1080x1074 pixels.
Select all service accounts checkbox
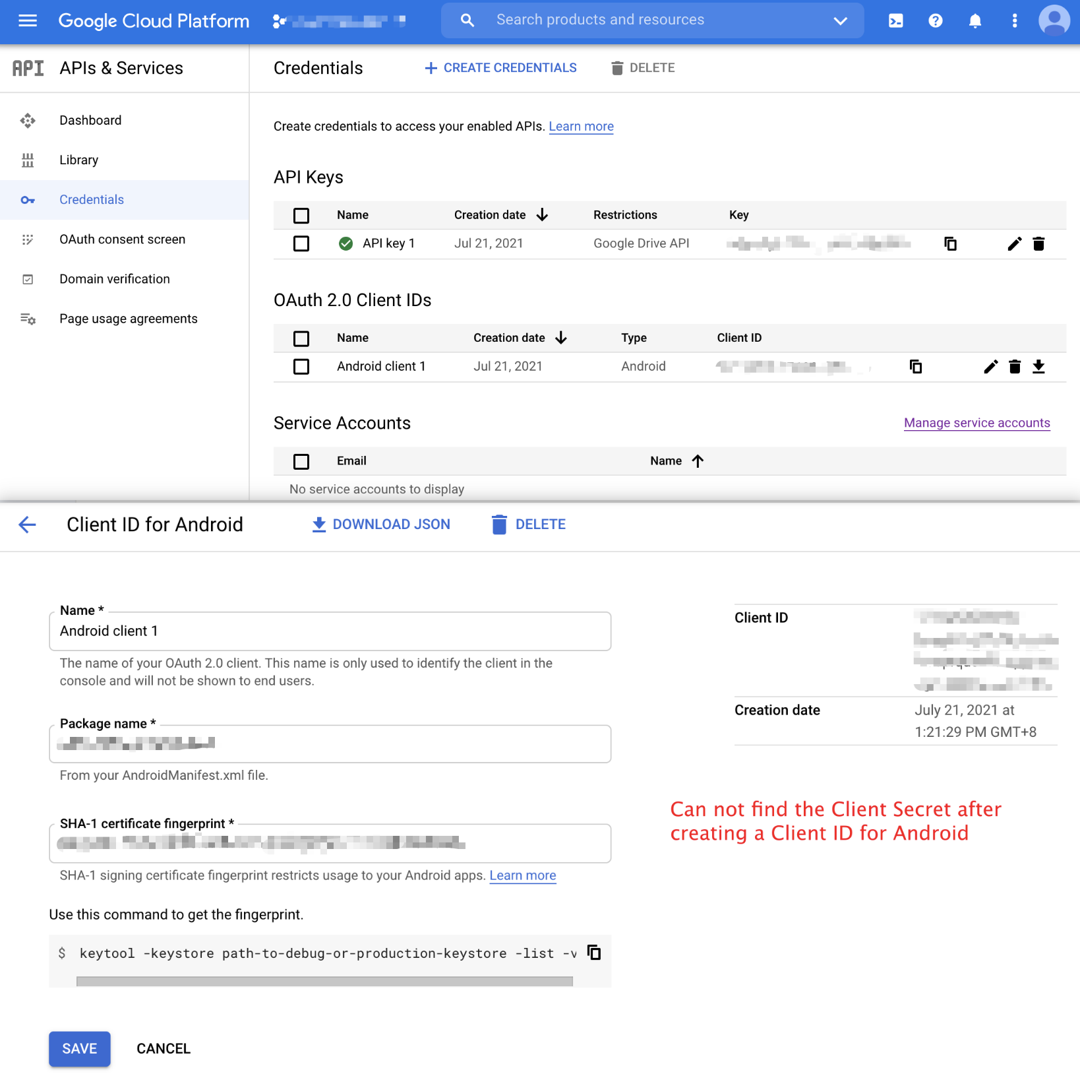point(301,461)
